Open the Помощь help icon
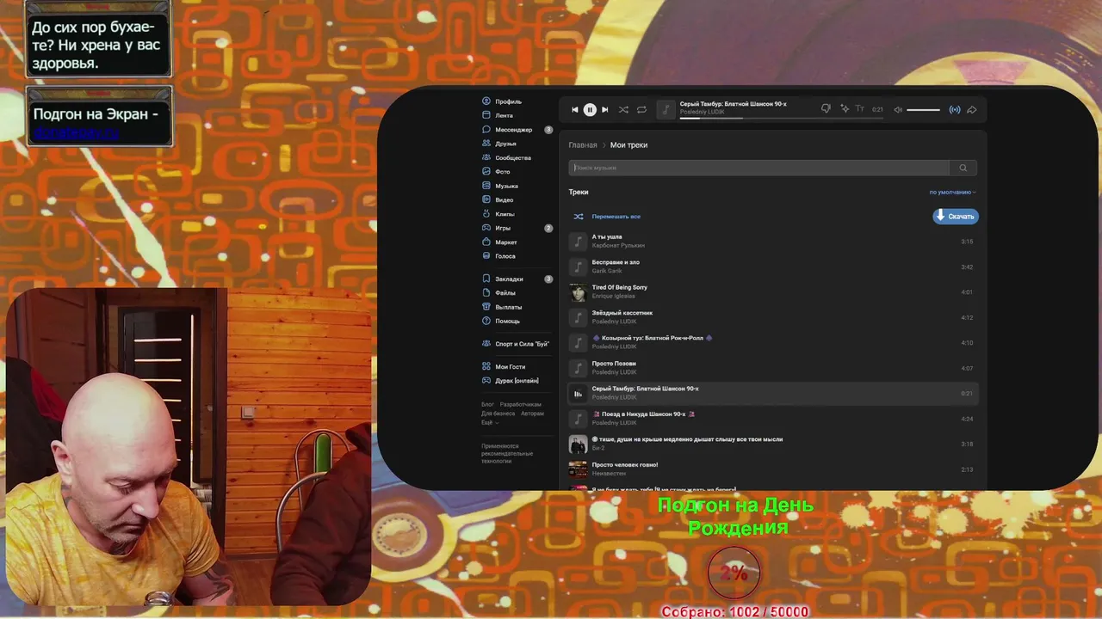The width and height of the screenshot is (1102, 619). (486, 321)
